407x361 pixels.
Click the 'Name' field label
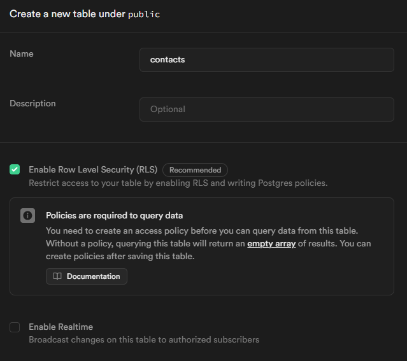tap(22, 53)
